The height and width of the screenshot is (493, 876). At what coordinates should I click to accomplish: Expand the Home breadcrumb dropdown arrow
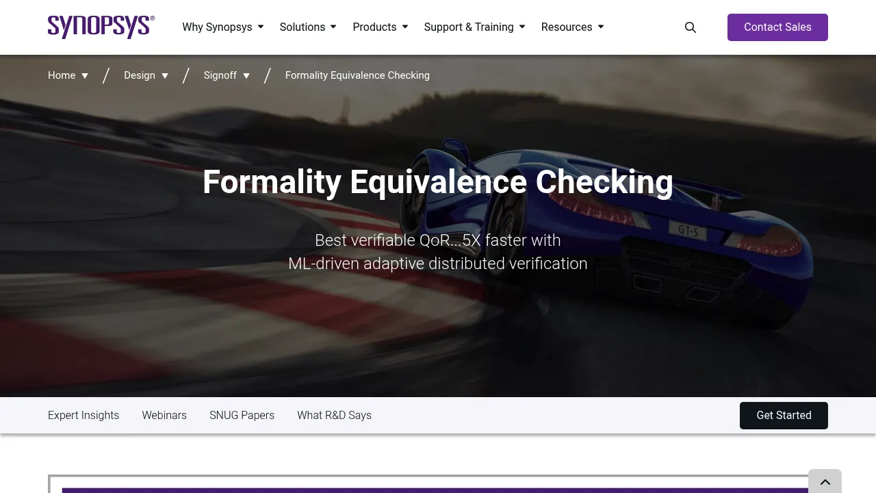(x=85, y=76)
